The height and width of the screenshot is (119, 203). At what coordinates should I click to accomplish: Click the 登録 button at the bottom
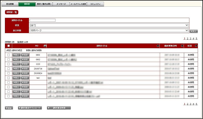pos(9,108)
